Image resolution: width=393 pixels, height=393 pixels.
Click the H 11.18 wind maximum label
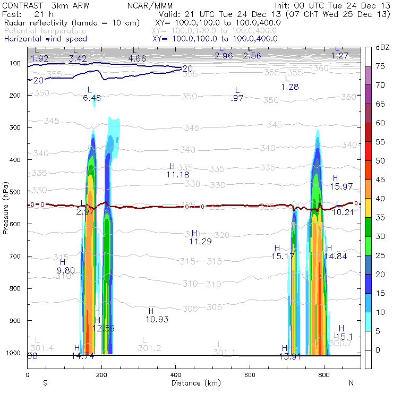click(x=178, y=170)
